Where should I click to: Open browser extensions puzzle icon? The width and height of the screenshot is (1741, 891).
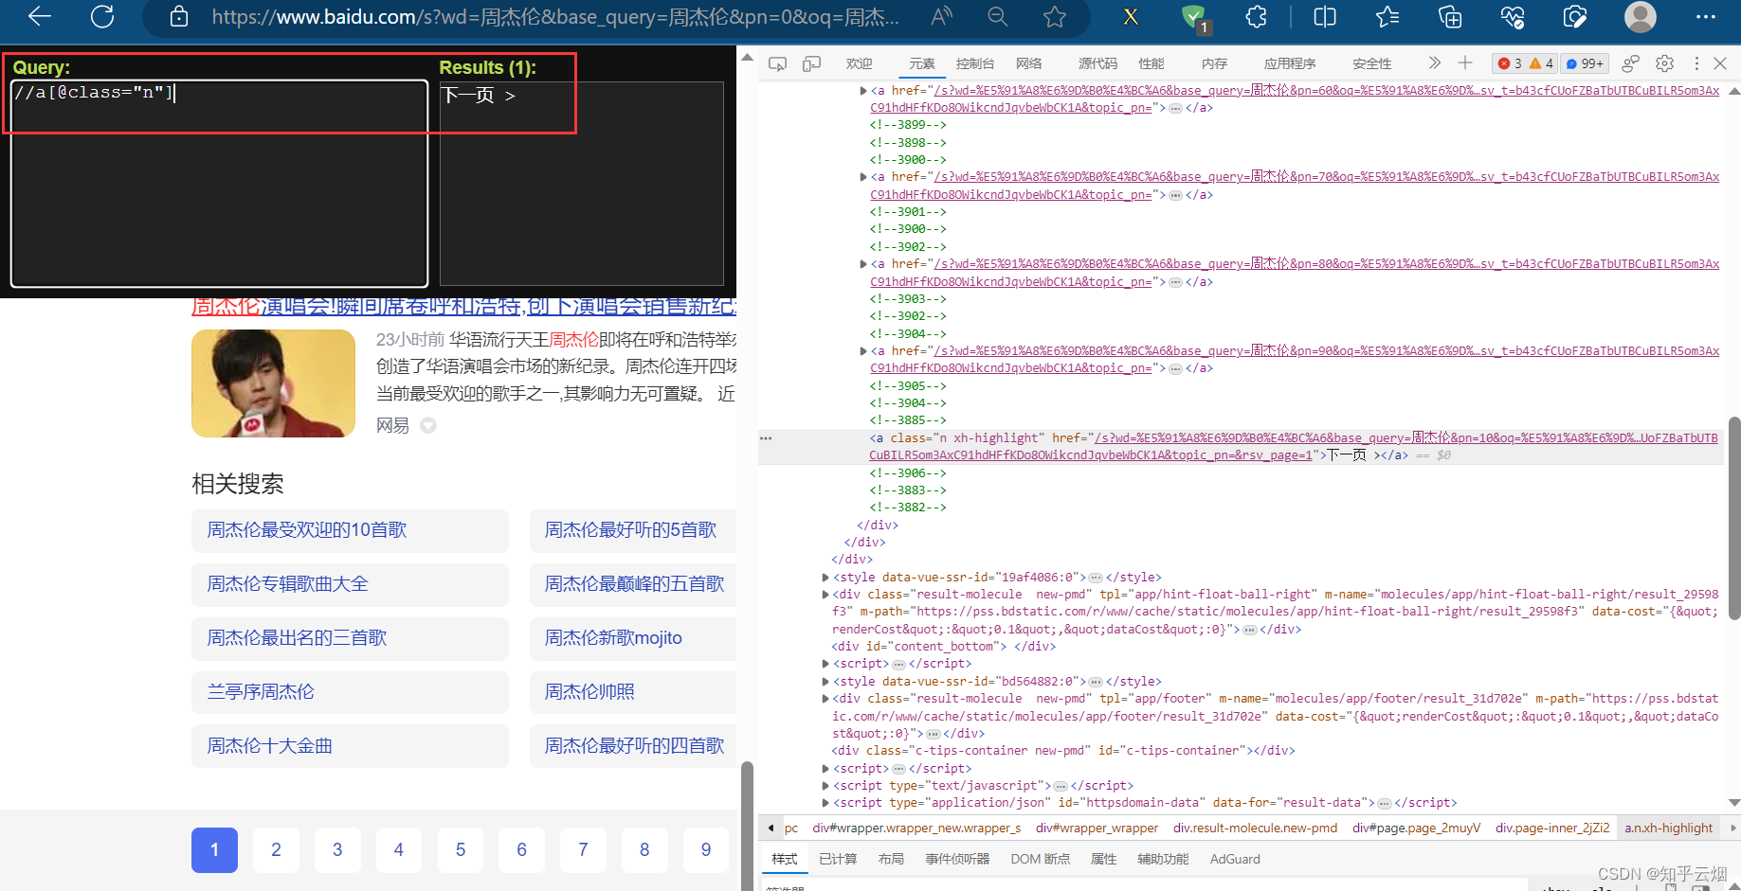[x=1257, y=16]
